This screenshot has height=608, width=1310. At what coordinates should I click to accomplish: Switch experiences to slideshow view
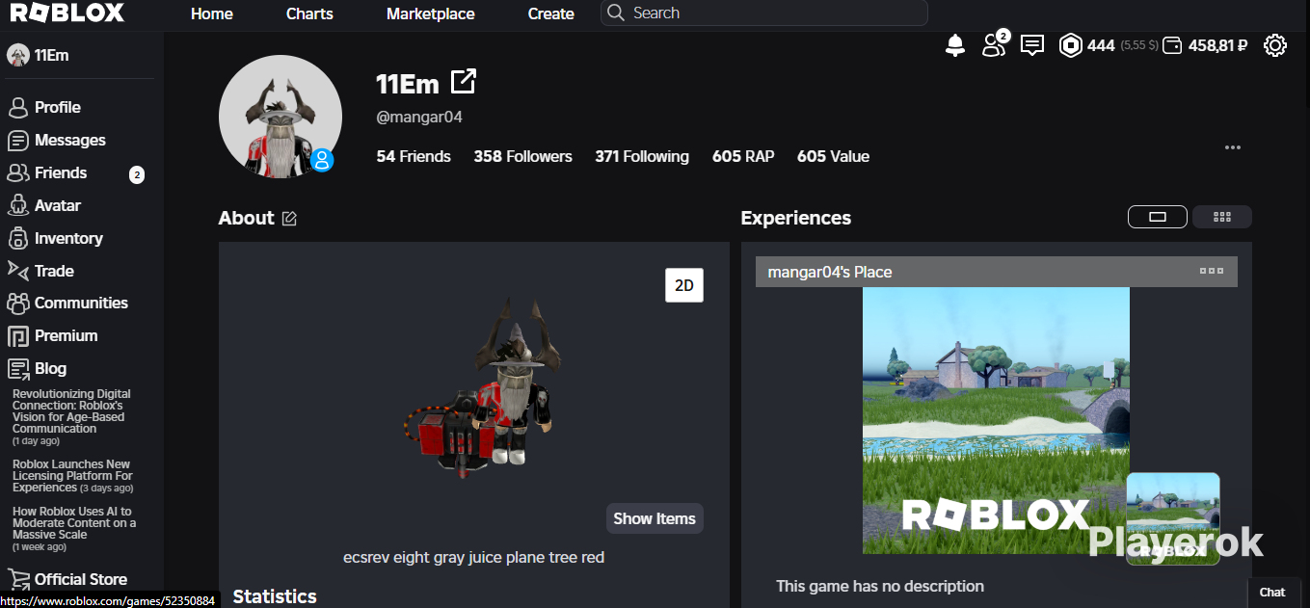1158,217
